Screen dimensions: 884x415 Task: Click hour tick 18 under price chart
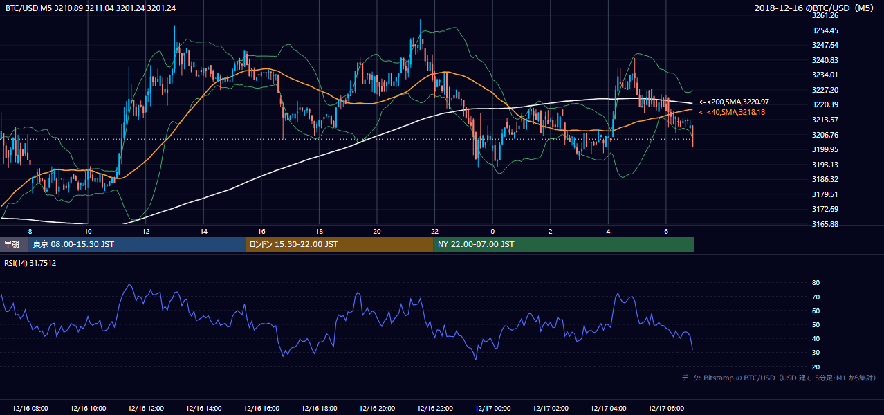coord(319,231)
